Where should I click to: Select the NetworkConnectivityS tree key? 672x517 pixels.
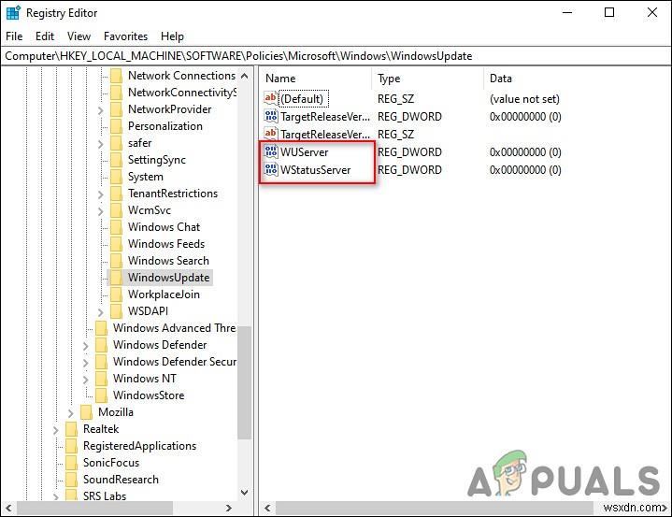click(x=182, y=93)
